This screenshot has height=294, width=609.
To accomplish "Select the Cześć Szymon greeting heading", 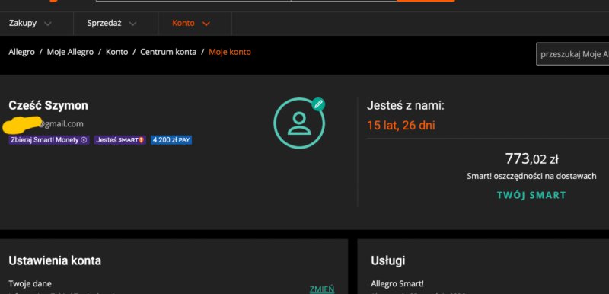I will (x=49, y=106).
